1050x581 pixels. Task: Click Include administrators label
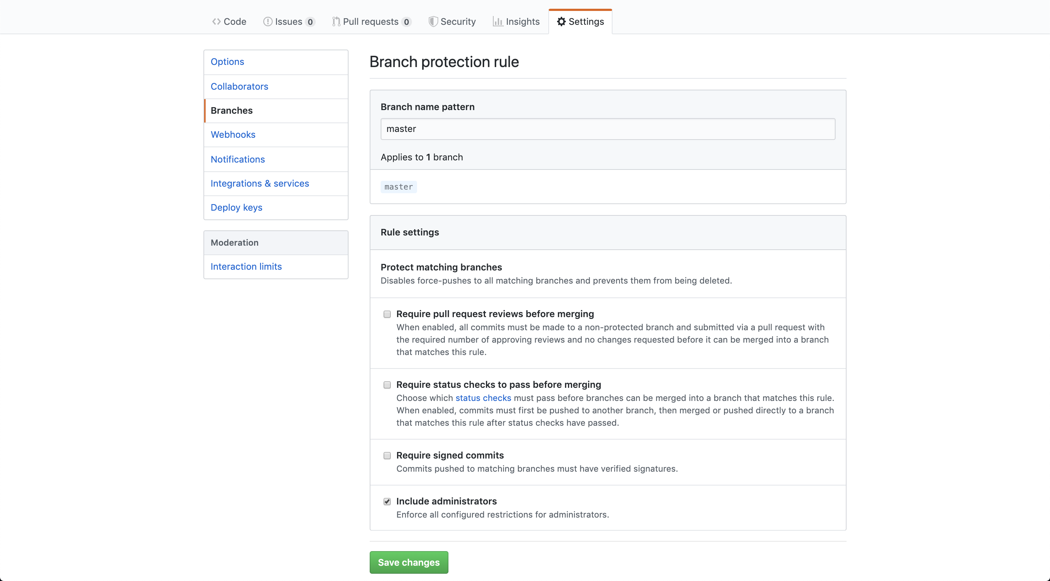[x=446, y=502]
